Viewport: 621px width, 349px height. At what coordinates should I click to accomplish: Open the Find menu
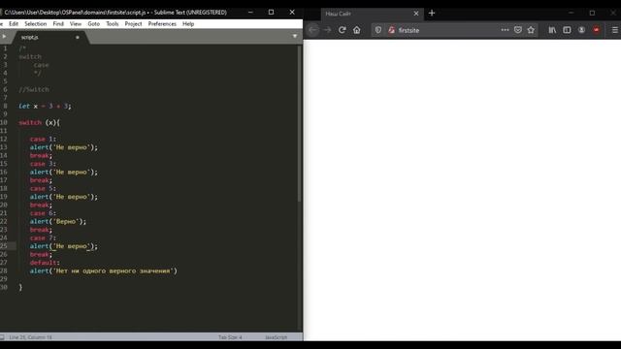[x=58, y=23]
